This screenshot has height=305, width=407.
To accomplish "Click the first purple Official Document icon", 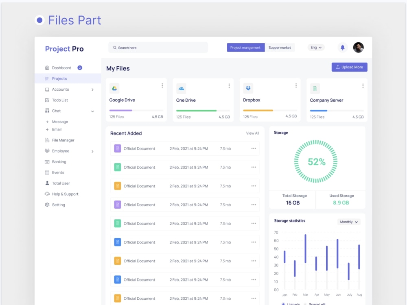I will (117, 148).
